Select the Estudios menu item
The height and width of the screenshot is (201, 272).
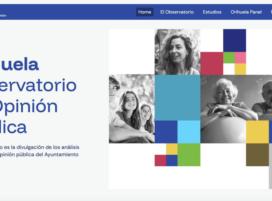pyautogui.click(x=211, y=12)
